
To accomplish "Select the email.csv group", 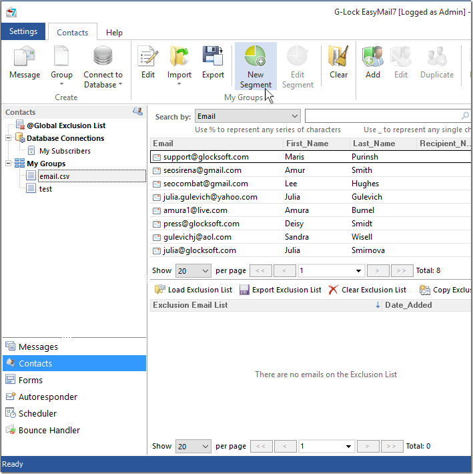I will pos(92,176).
